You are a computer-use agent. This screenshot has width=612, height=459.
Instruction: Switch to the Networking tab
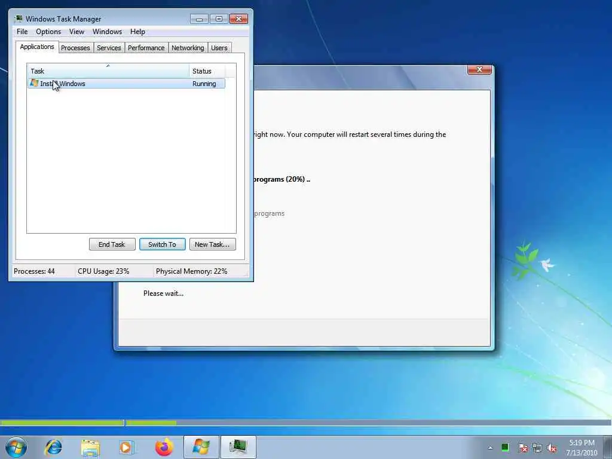coord(188,48)
